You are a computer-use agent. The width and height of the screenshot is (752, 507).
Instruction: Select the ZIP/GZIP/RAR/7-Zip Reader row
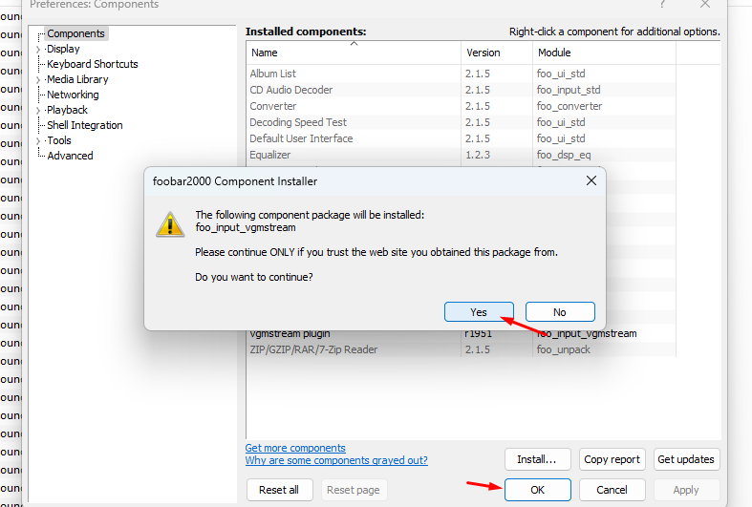[x=461, y=349]
